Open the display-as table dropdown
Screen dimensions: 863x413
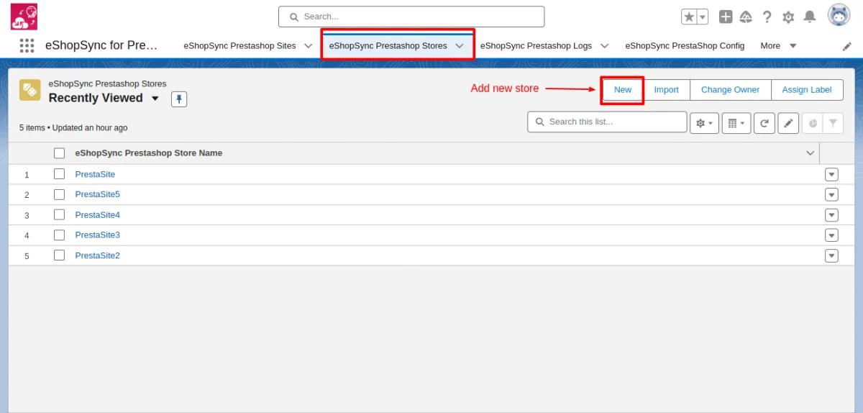point(735,123)
